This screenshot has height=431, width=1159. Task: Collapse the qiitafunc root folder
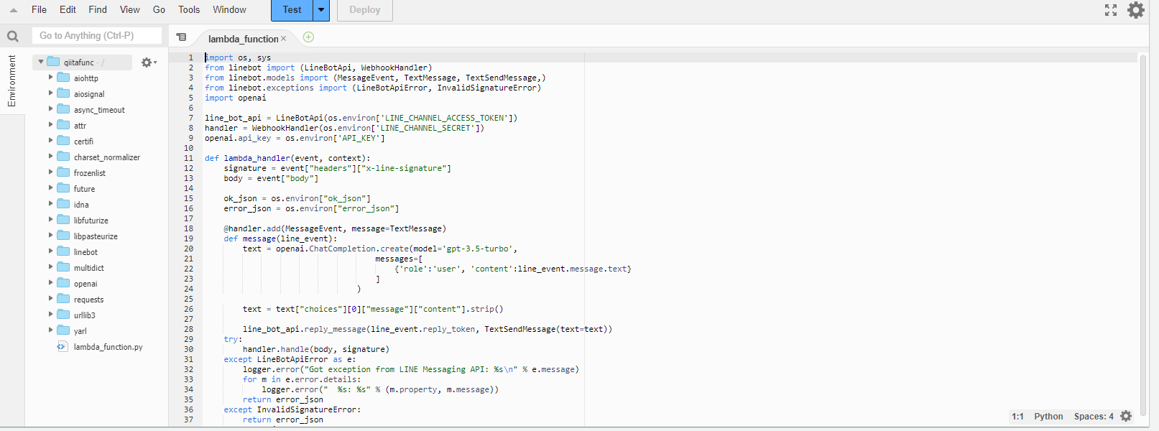click(x=41, y=62)
